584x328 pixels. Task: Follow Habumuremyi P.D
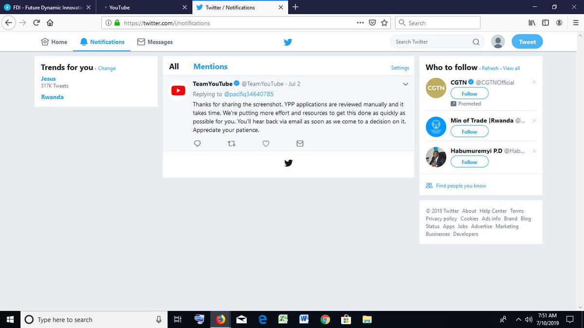470,162
